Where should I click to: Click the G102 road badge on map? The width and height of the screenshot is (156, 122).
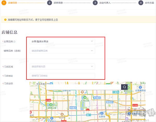[x=135, y=105]
